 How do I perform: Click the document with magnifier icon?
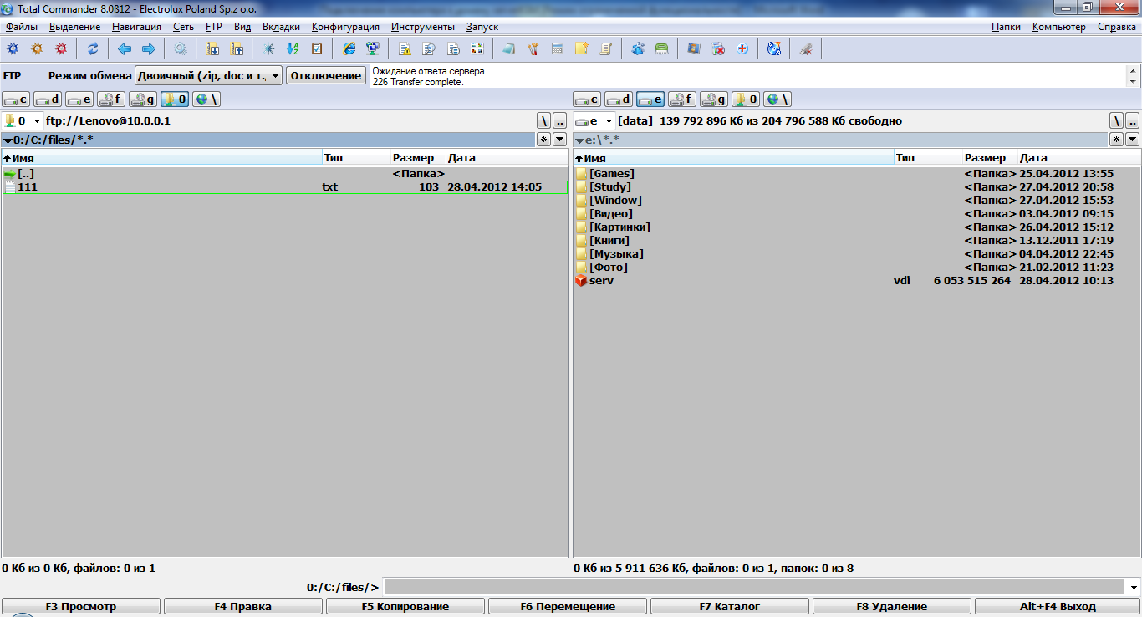[429, 48]
